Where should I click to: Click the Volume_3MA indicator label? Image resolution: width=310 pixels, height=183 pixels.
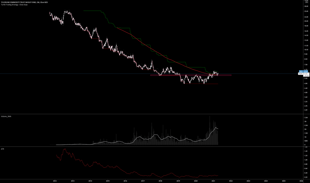click(x=6, y=116)
